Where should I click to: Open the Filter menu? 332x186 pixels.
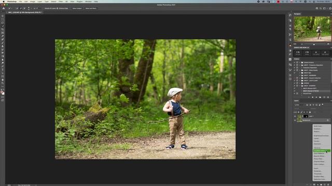[x=61, y=2]
